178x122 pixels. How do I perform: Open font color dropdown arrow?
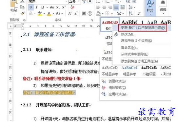53,14
